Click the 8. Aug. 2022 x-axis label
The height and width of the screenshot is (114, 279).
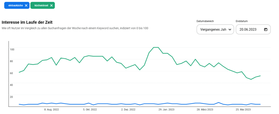pyautogui.click(x=51, y=110)
